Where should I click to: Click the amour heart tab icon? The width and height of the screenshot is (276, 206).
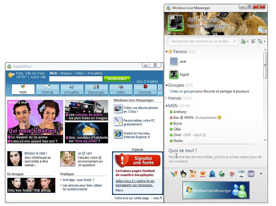point(203,174)
